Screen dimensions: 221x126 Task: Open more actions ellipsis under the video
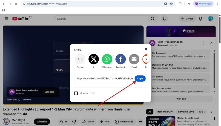tap(140, 122)
